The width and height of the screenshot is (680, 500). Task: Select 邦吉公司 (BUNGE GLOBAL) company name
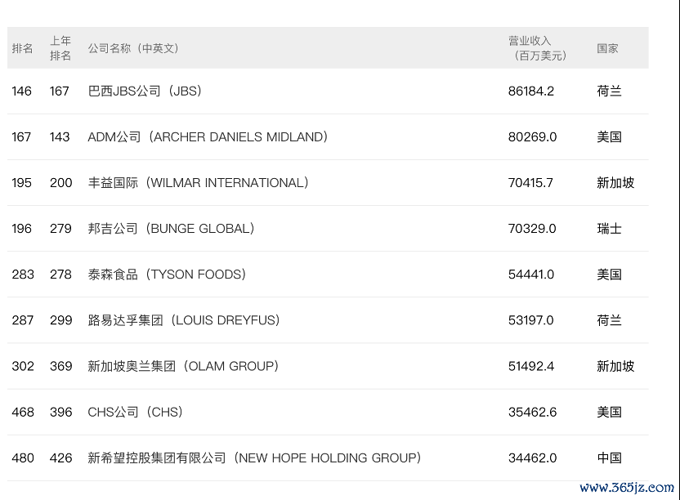pyautogui.click(x=172, y=229)
